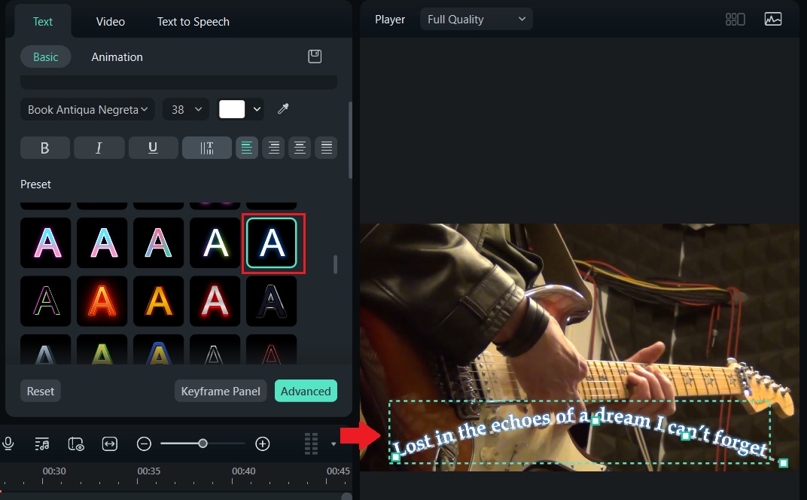Open the font size 38 dropdown
This screenshot has height=500, width=807.
(186, 109)
